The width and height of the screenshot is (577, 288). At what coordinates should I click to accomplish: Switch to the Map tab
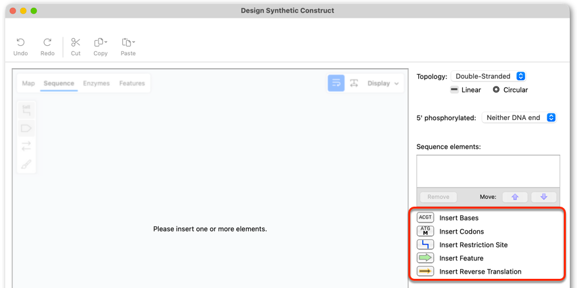pyautogui.click(x=28, y=83)
